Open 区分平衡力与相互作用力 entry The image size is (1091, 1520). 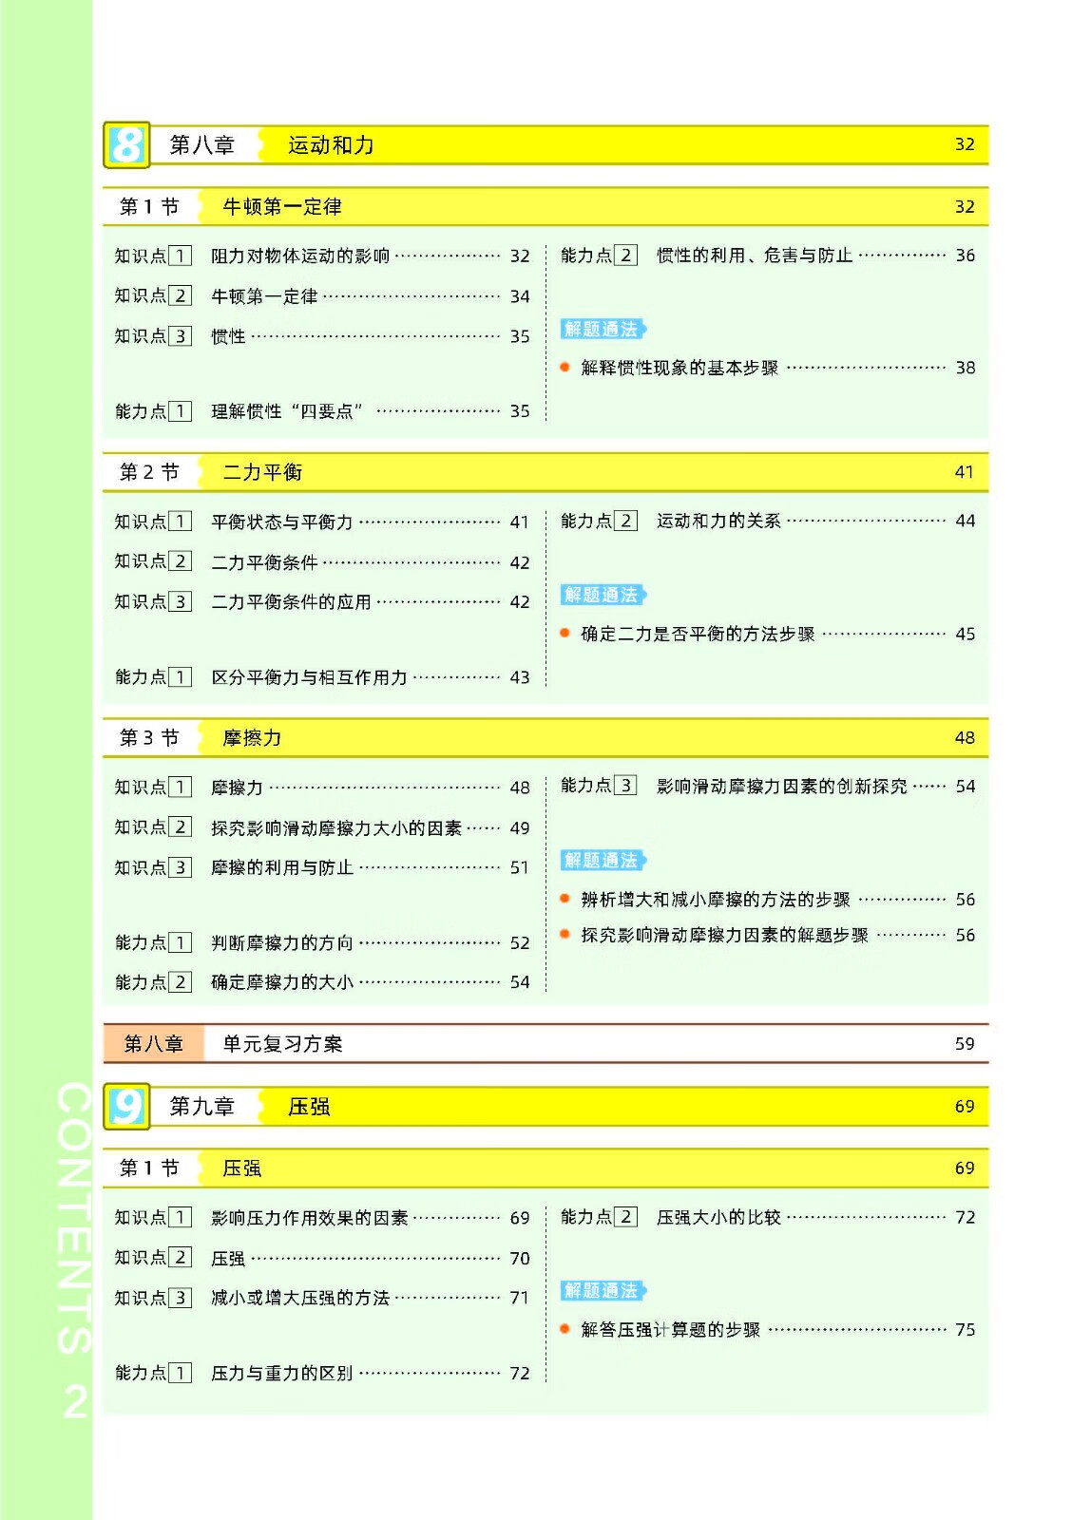[309, 677]
